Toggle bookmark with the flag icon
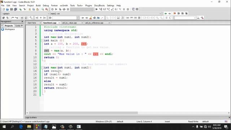This screenshot has height=130, width=231. click(175, 14)
